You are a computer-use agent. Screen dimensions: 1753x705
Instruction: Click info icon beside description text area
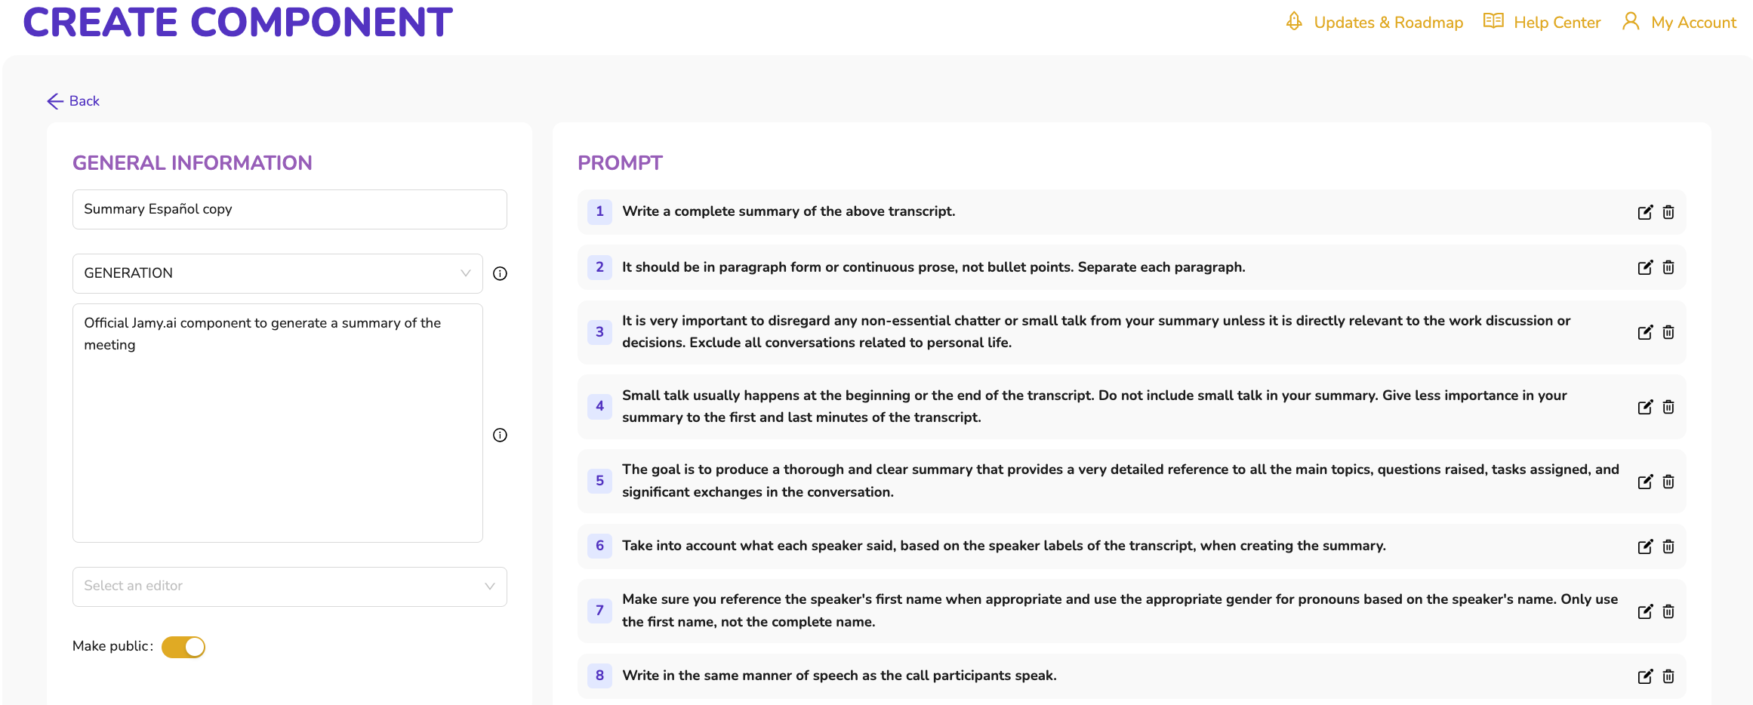500,435
